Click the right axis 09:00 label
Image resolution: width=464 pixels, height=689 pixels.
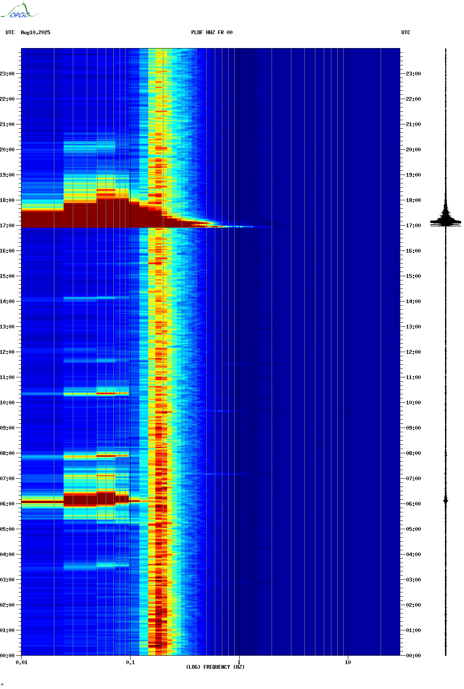[413, 428]
